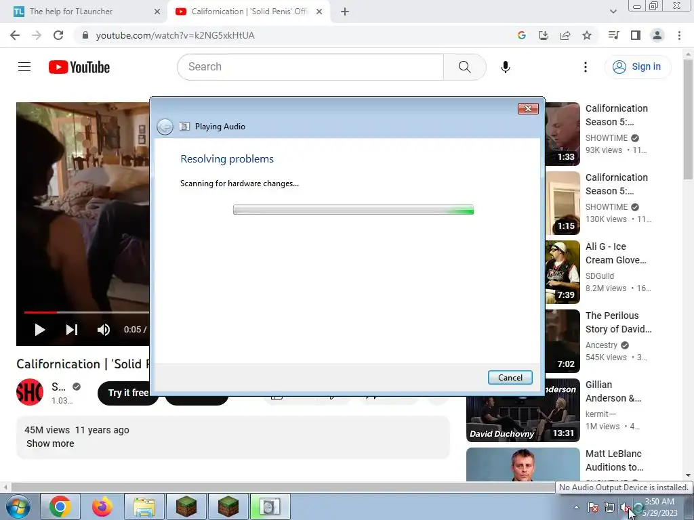The width and height of the screenshot is (694, 520).
Task: Mute the video player volume
Action: tap(104, 330)
